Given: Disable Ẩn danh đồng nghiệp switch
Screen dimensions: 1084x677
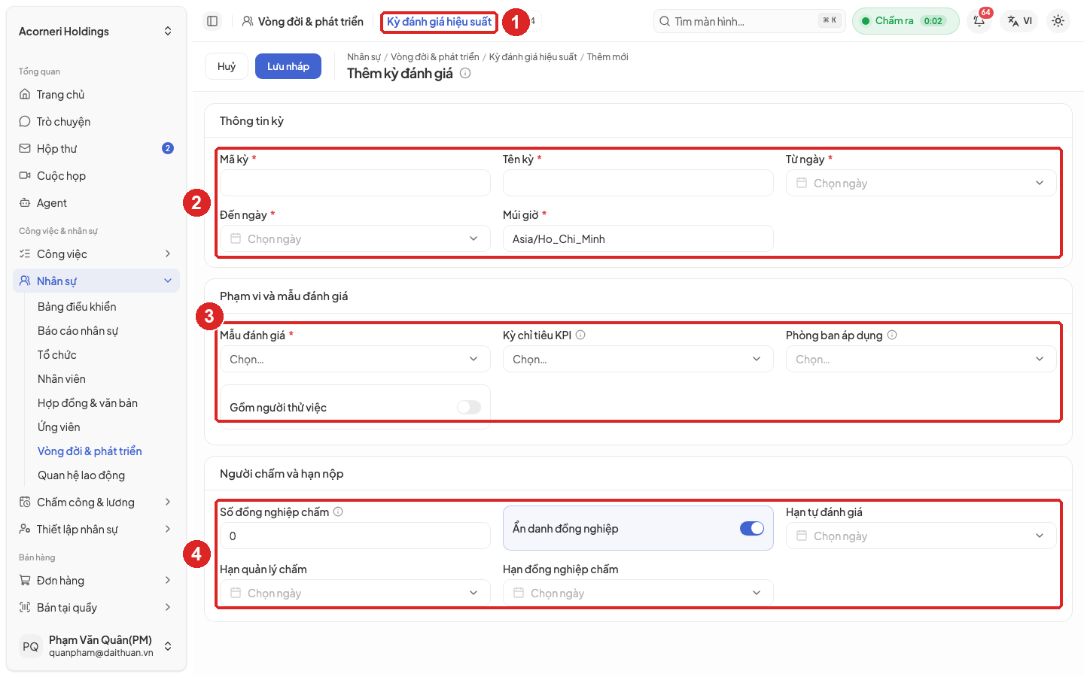Looking at the screenshot, I should (752, 528).
